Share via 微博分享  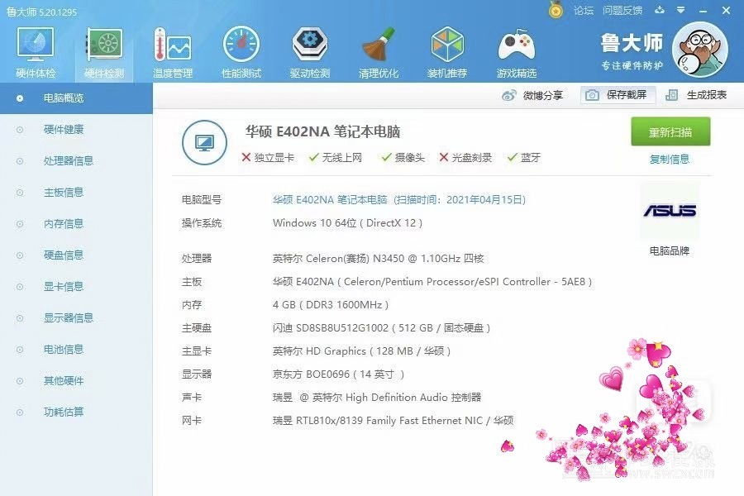533,95
